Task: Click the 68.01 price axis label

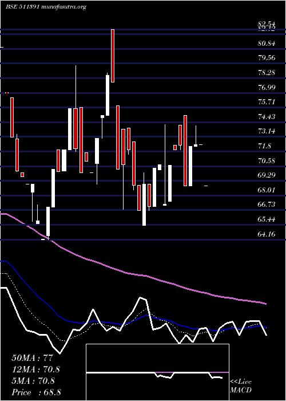Action: [267, 190]
